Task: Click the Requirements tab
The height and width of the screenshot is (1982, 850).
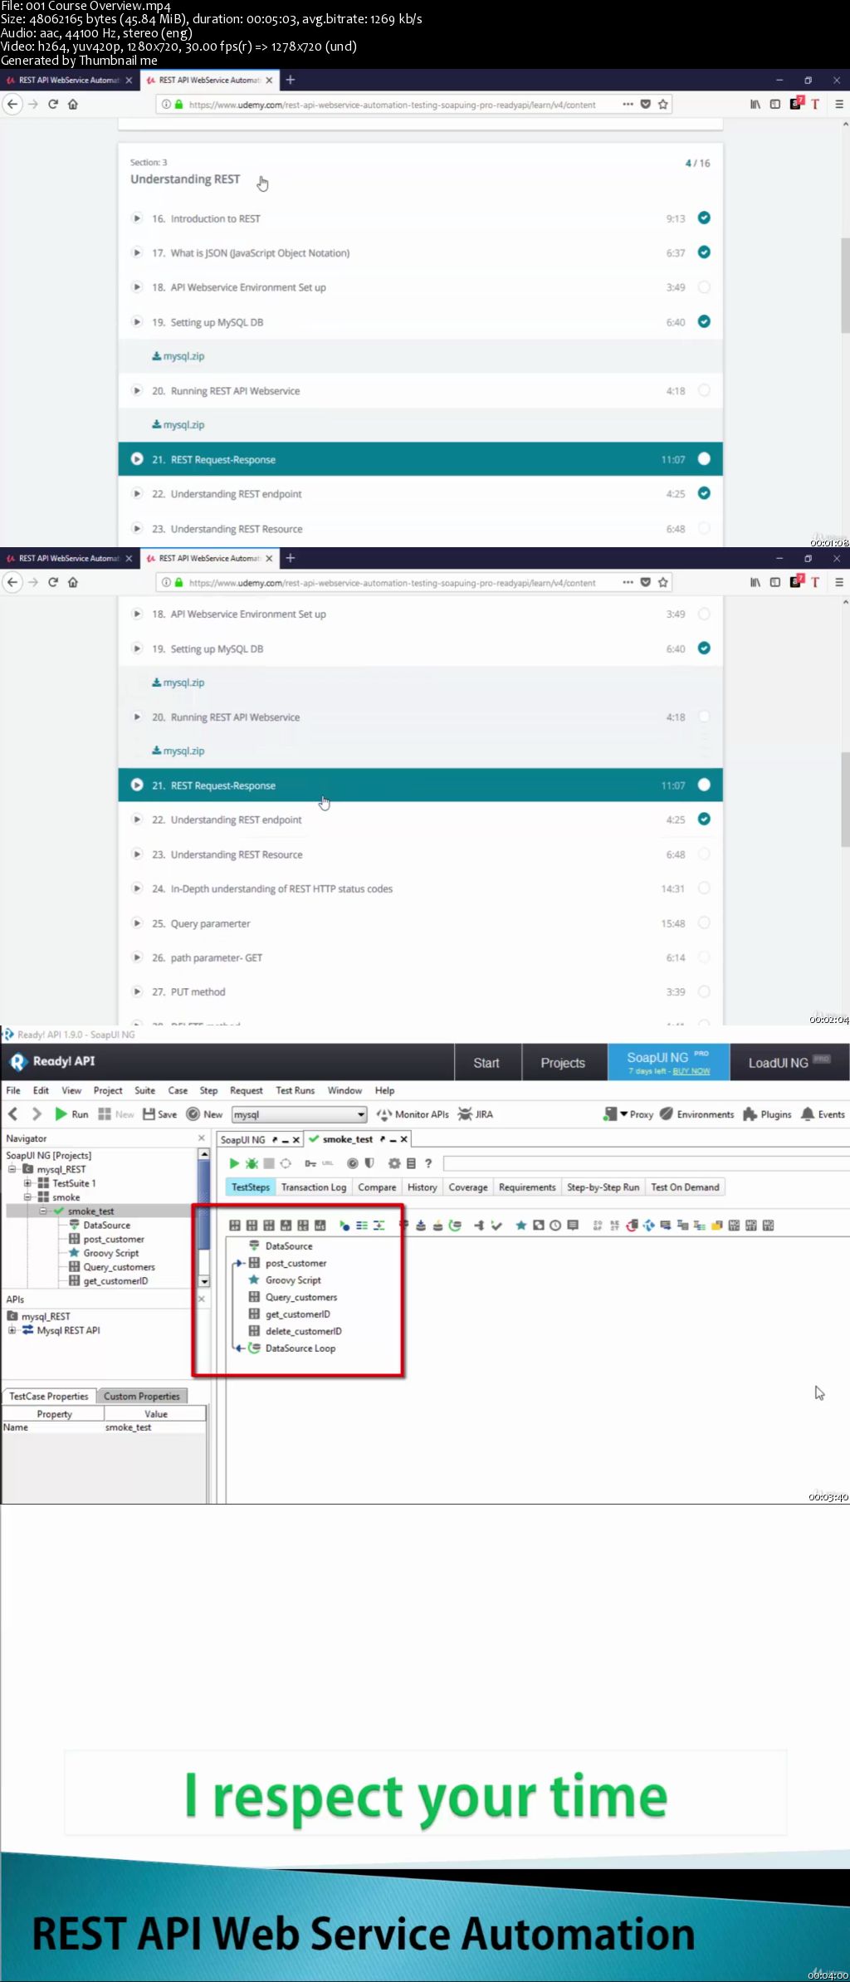Action: pos(527,1187)
